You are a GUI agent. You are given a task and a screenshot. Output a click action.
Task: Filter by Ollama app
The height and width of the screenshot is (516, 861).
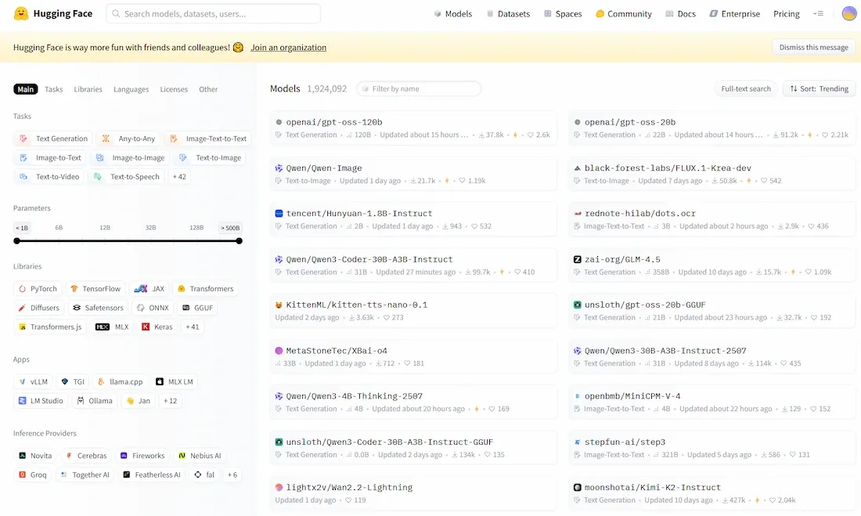pyautogui.click(x=95, y=401)
